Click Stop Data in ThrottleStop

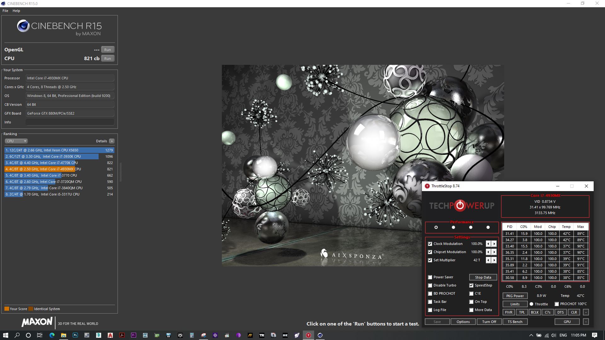click(x=483, y=277)
